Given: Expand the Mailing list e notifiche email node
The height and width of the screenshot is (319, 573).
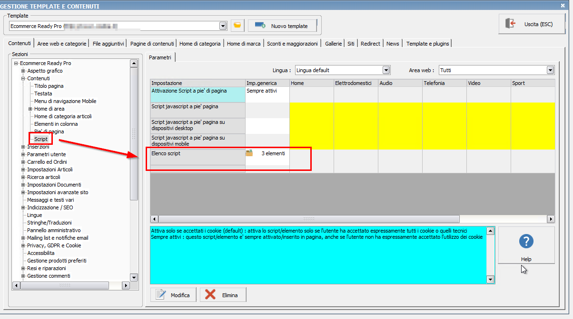Looking at the screenshot, I should click(23, 238).
